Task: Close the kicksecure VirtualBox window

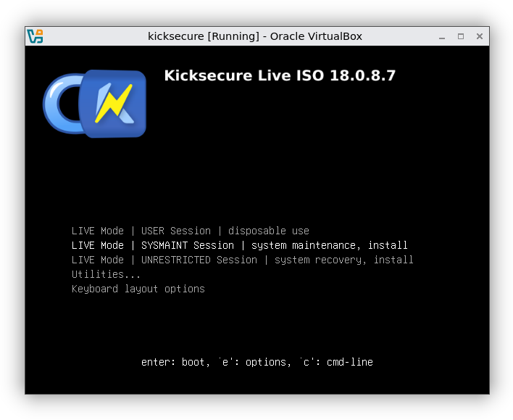Action: click(x=480, y=36)
